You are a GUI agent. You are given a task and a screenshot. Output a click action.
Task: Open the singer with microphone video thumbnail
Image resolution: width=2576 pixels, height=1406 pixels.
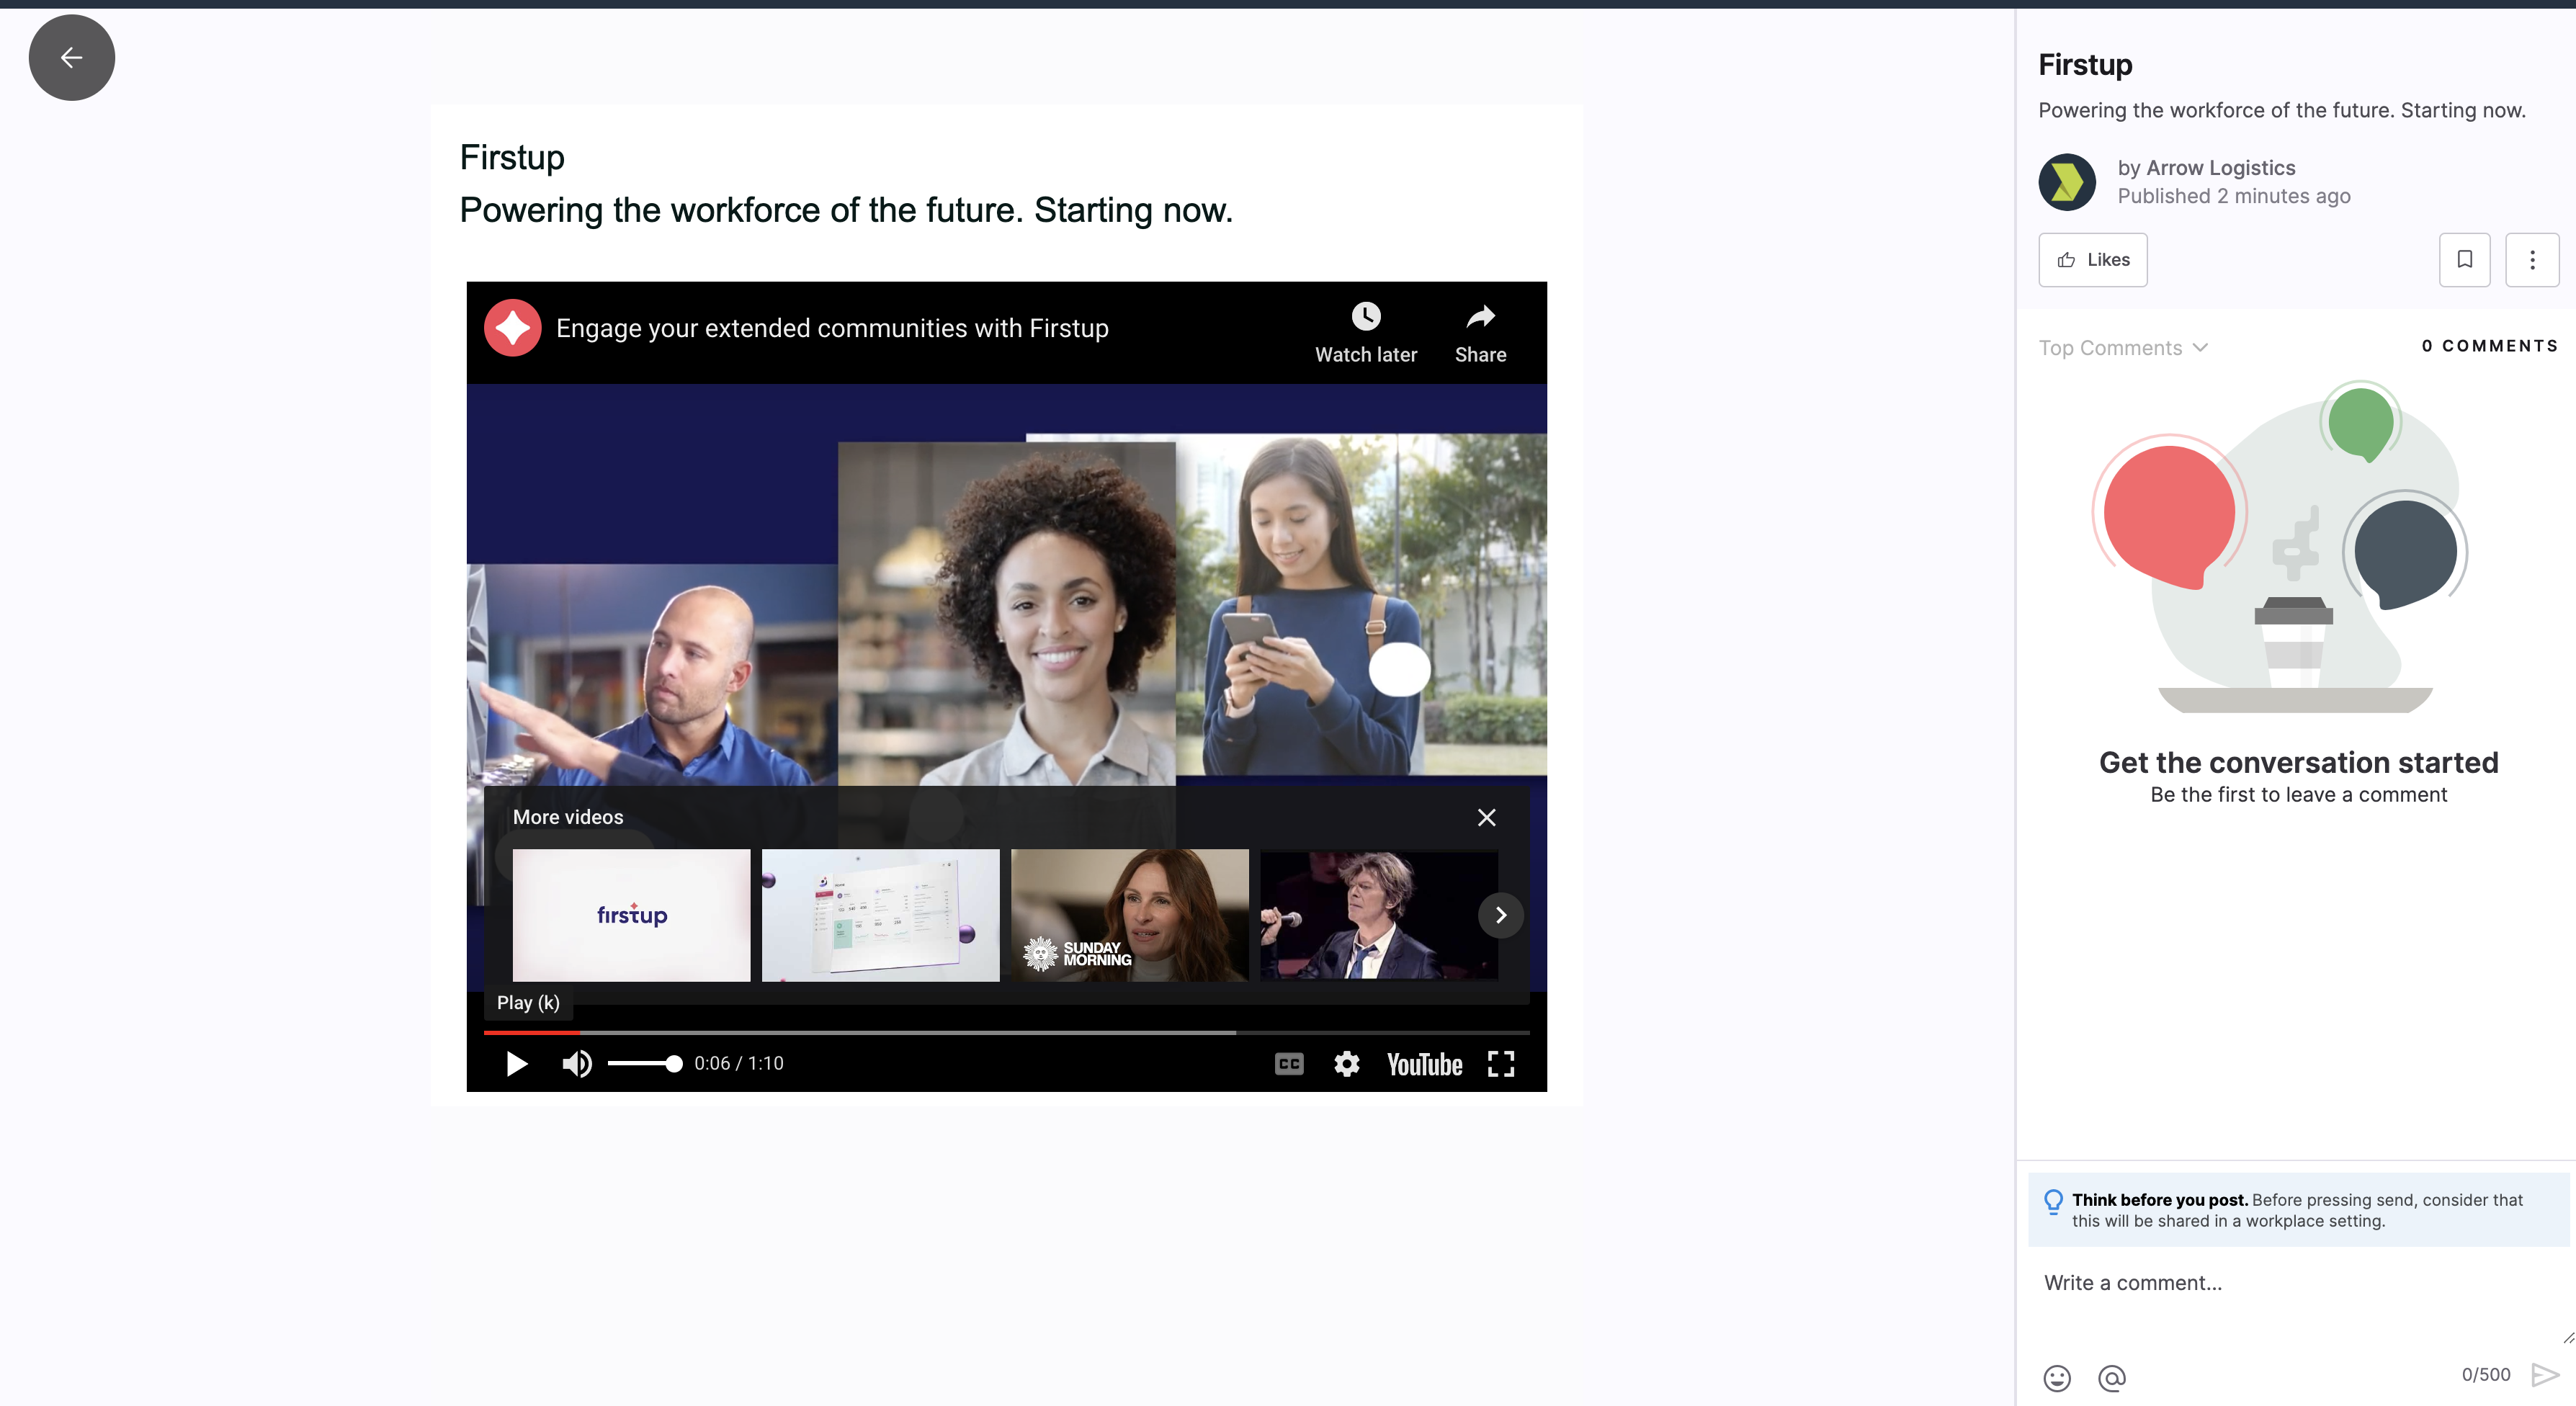(x=1379, y=915)
